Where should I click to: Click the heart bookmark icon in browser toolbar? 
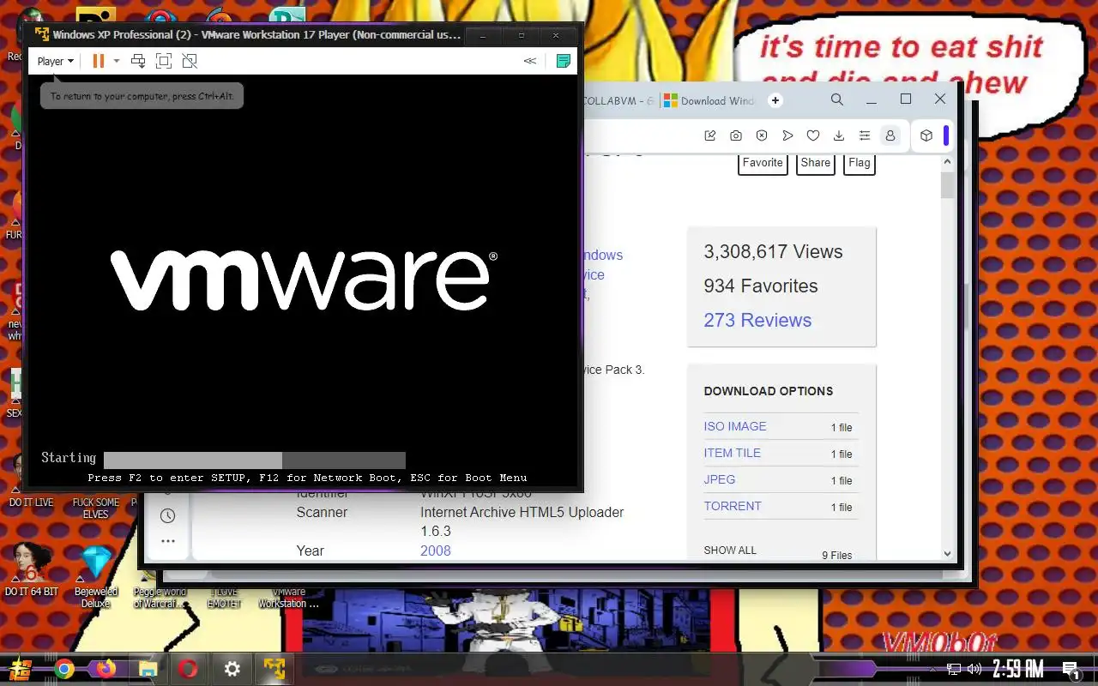(x=813, y=135)
